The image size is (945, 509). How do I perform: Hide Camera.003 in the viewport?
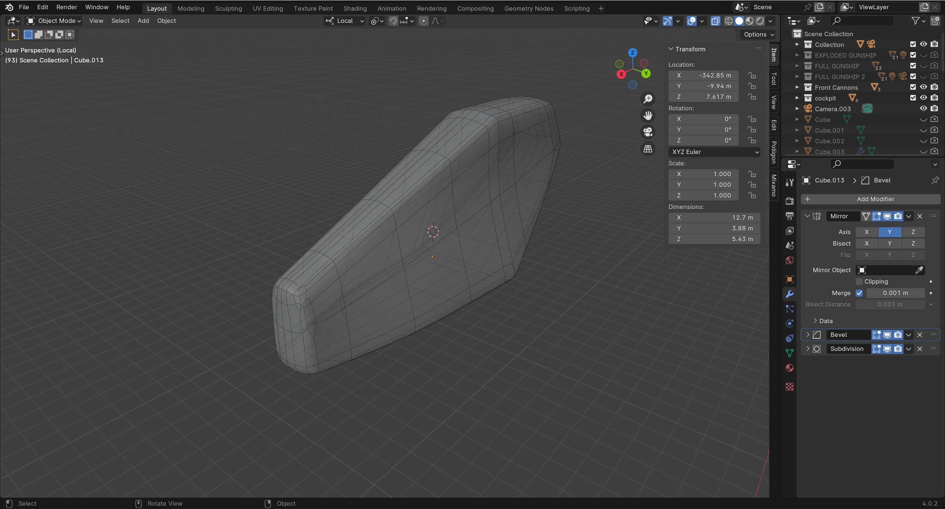[923, 109]
